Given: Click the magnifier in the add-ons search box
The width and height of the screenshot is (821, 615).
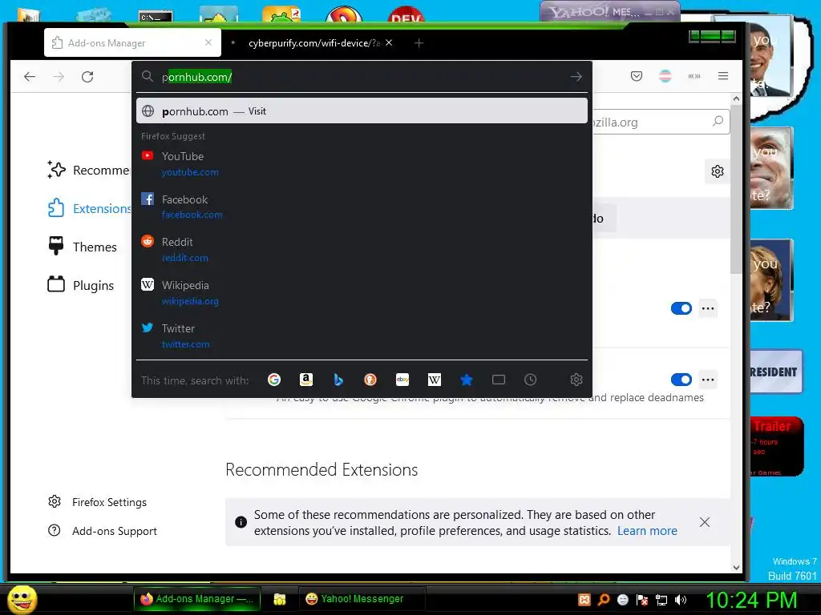Looking at the screenshot, I should 718,122.
